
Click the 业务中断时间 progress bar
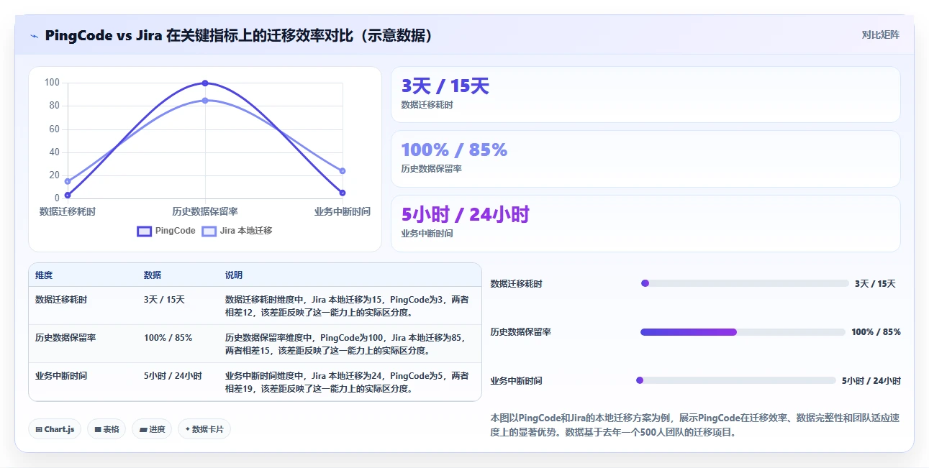click(x=736, y=380)
